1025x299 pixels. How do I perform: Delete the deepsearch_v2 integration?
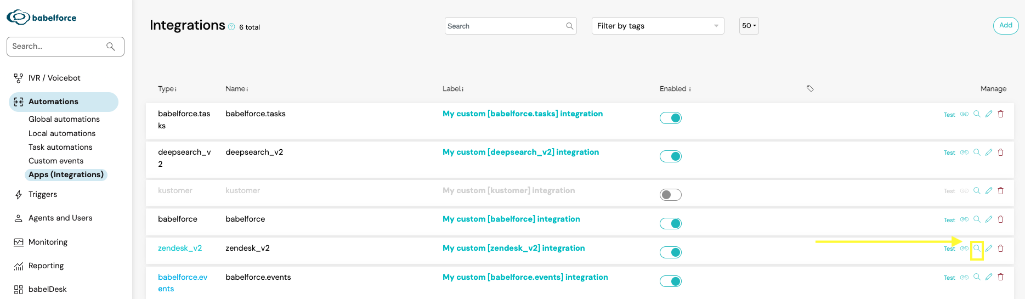(x=1000, y=153)
